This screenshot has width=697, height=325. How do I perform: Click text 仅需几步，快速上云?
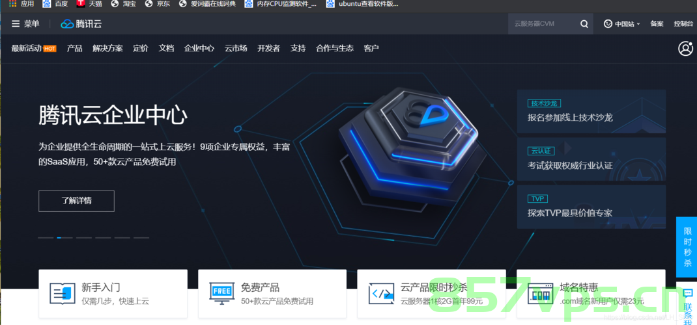(115, 302)
